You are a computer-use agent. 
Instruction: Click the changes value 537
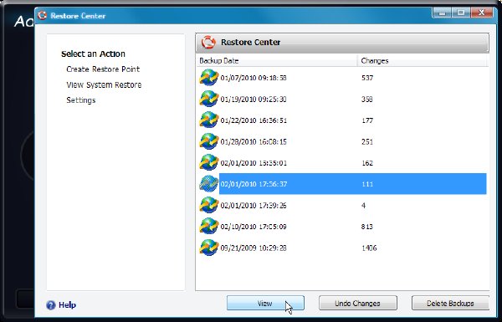pyautogui.click(x=367, y=78)
